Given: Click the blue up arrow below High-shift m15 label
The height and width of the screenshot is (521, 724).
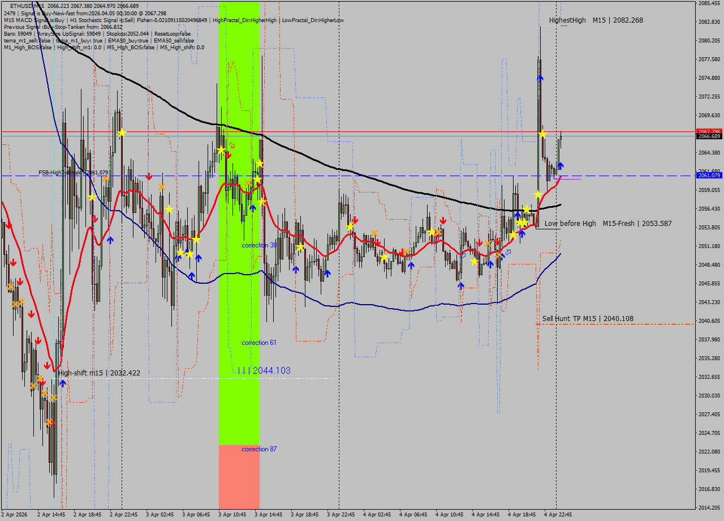Looking at the screenshot, I should click(x=62, y=383).
